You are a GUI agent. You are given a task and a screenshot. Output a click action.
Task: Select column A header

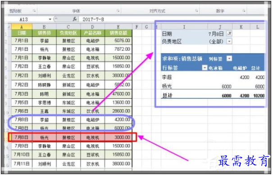tap(22, 27)
